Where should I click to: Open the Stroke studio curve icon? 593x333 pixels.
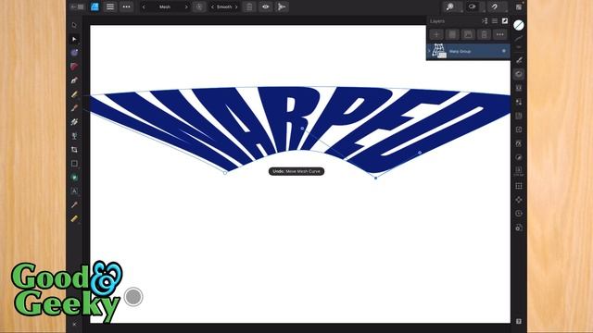[519, 39]
